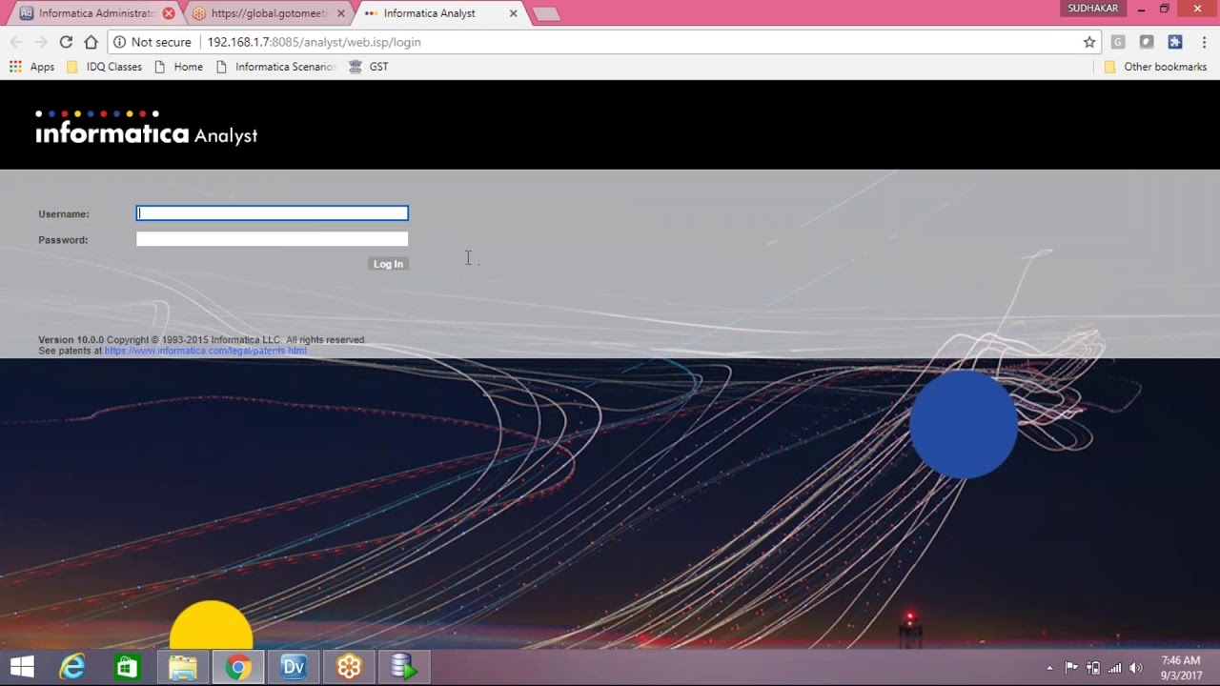Image resolution: width=1220 pixels, height=686 pixels.
Task: Open the Windows Store from taskbar
Action: (x=127, y=667)
